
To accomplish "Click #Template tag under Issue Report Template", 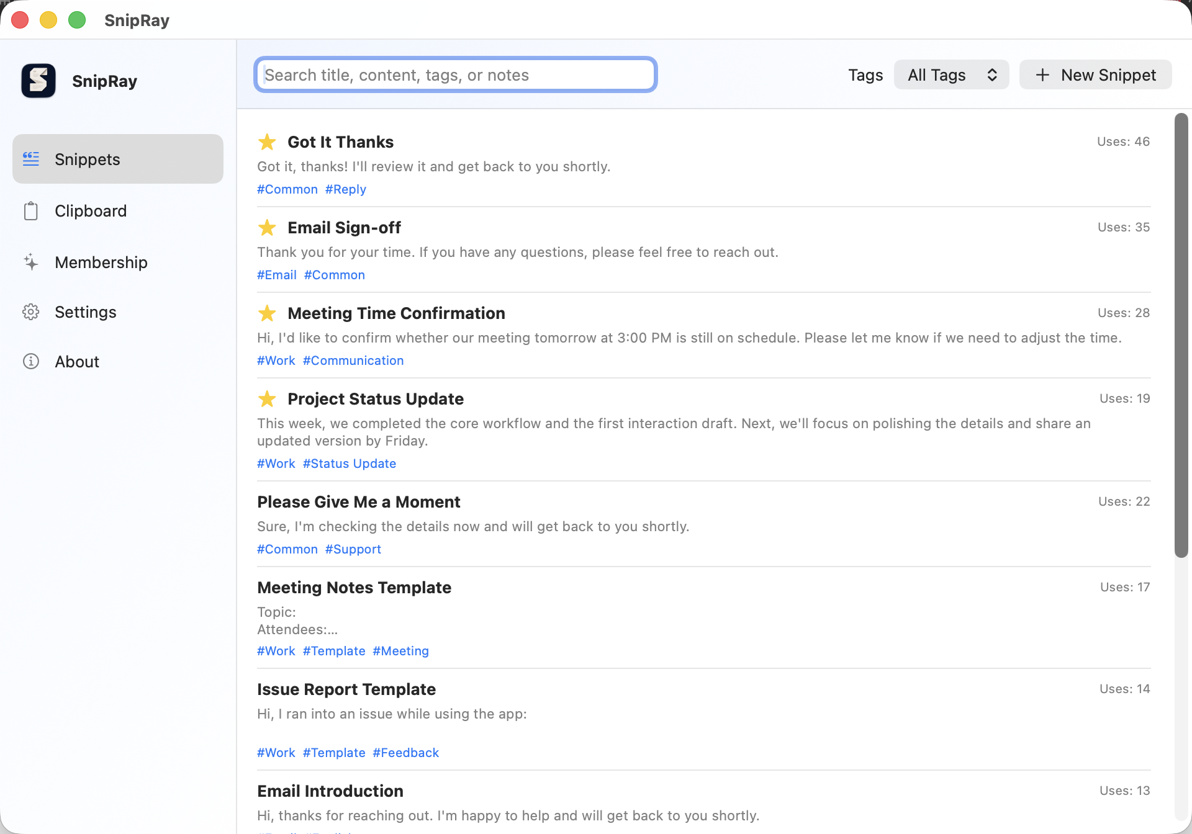I will (334, 753).
